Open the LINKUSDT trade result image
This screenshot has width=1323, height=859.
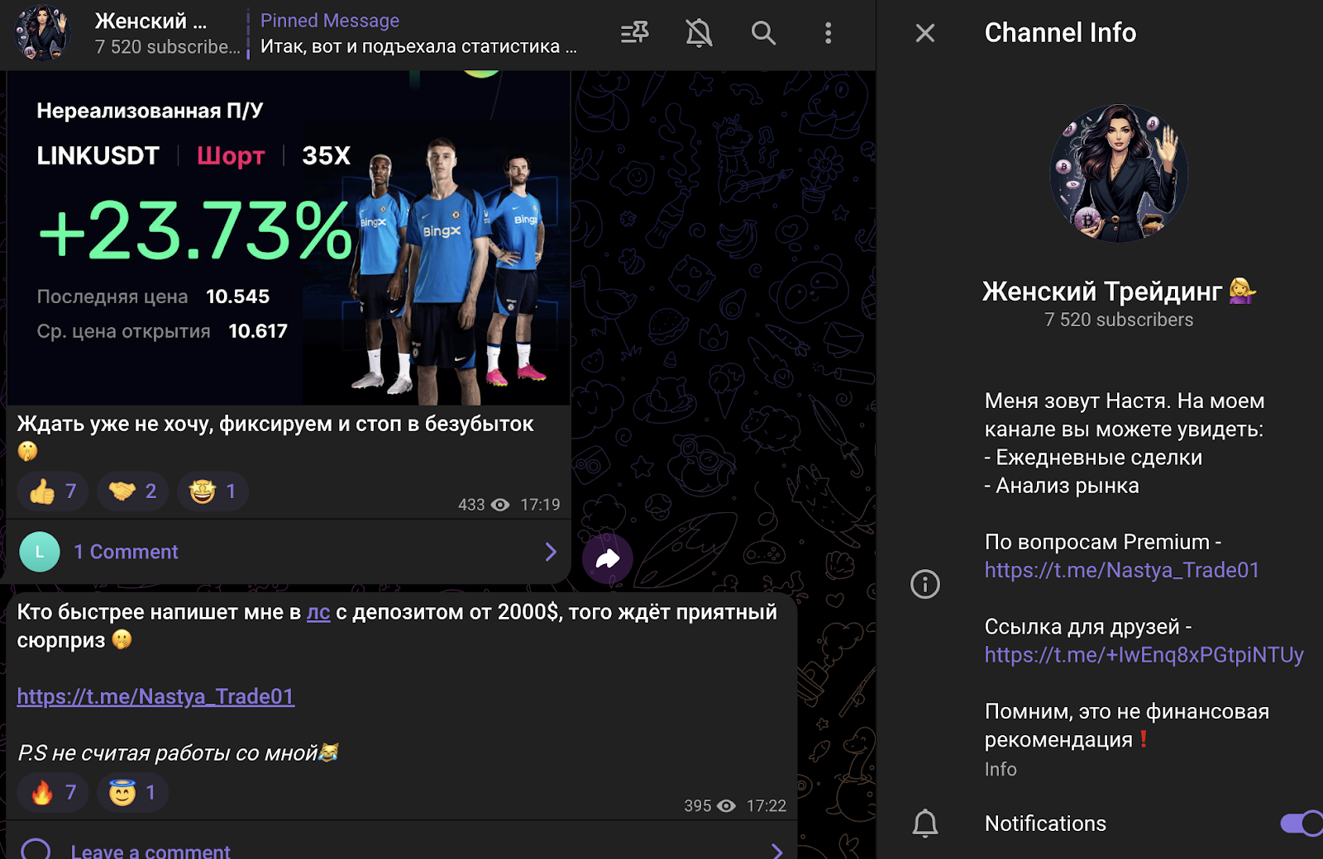pos(288,240)
